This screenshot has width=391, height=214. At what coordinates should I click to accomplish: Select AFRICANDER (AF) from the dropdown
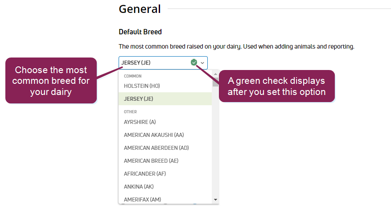pos(145,173)
